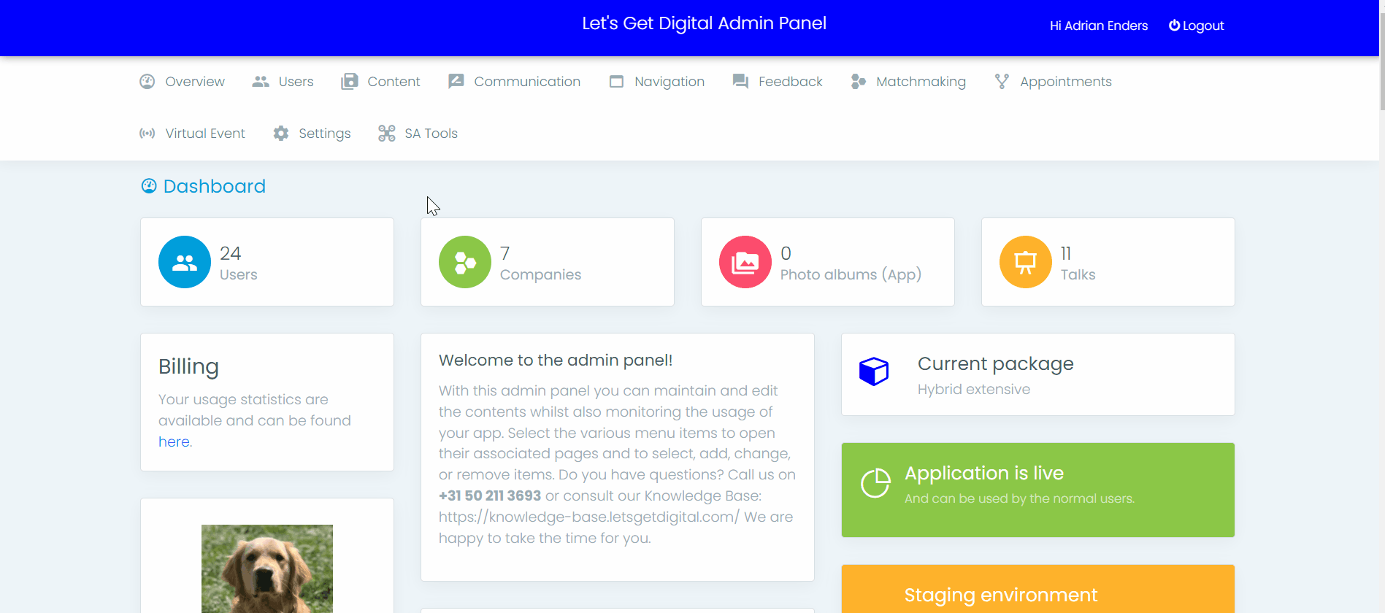Select the Navigation menu item
The width and height of the screenshot is (1385, 613).
(669, 82)
